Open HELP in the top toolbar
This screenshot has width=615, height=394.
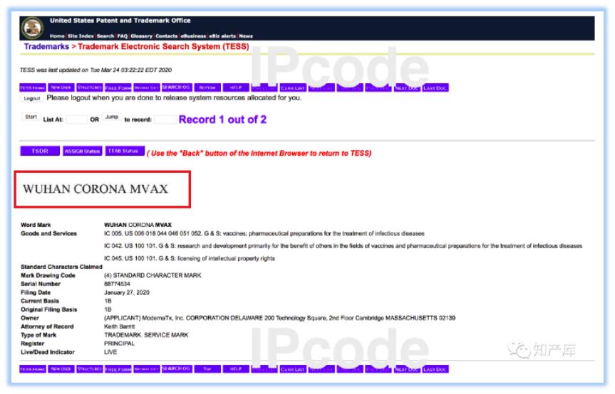235,88
